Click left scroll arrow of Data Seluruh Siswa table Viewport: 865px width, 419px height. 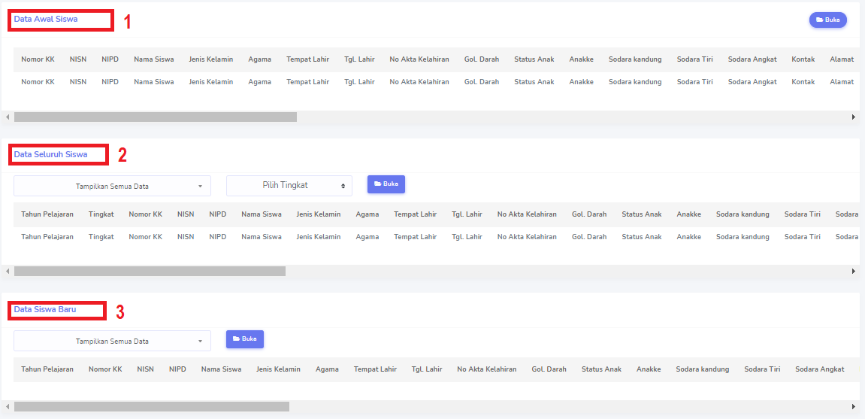[8, 271]
